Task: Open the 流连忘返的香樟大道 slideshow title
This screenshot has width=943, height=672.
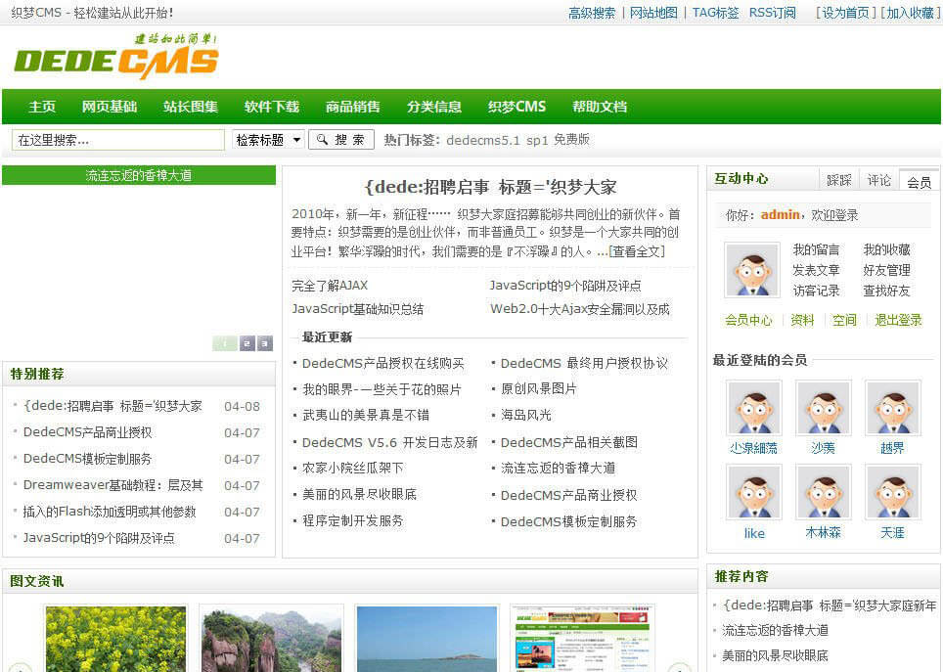Action: (x=138, y=175)
